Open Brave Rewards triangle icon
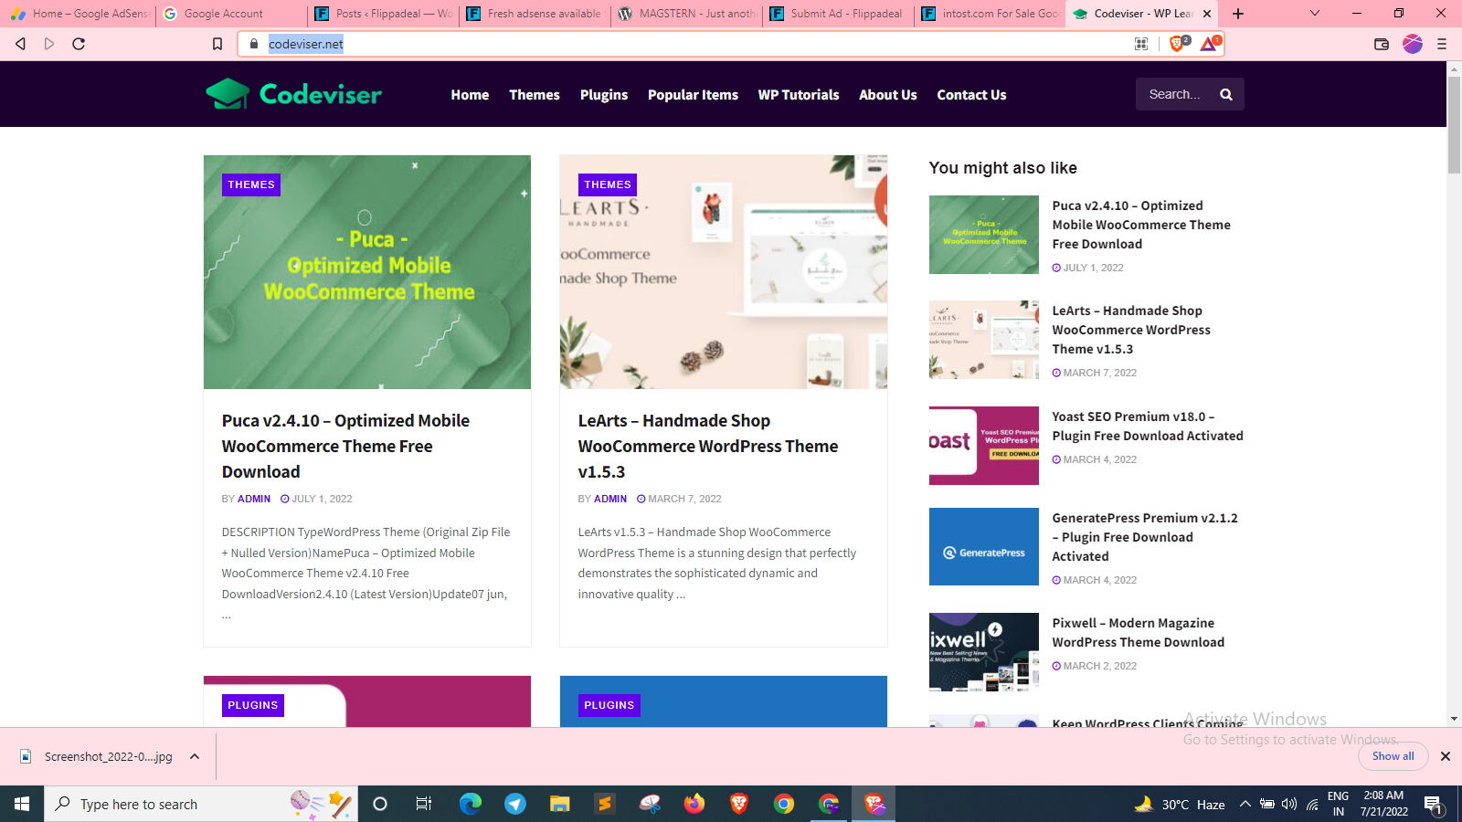This screenshot has width=1462, height=822. (x=1209, y=44)
